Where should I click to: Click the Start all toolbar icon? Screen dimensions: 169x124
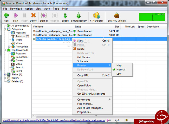[44, 17]
